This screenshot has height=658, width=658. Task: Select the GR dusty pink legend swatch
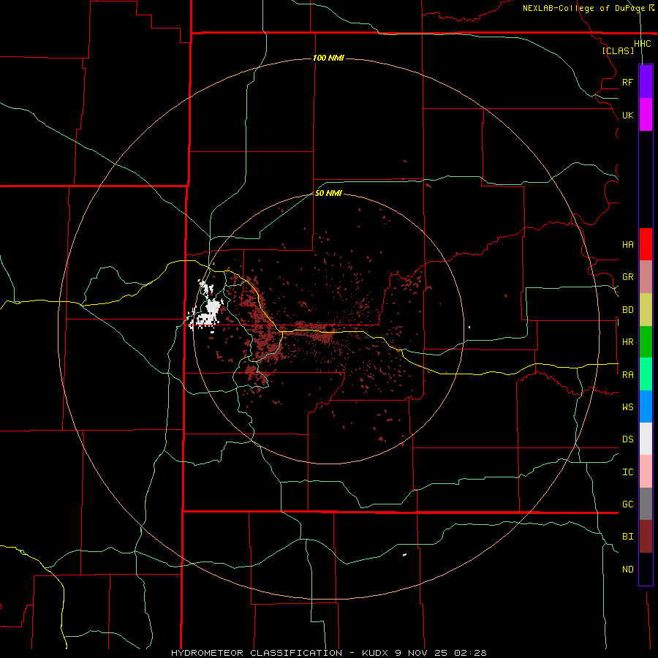[646, 277]
